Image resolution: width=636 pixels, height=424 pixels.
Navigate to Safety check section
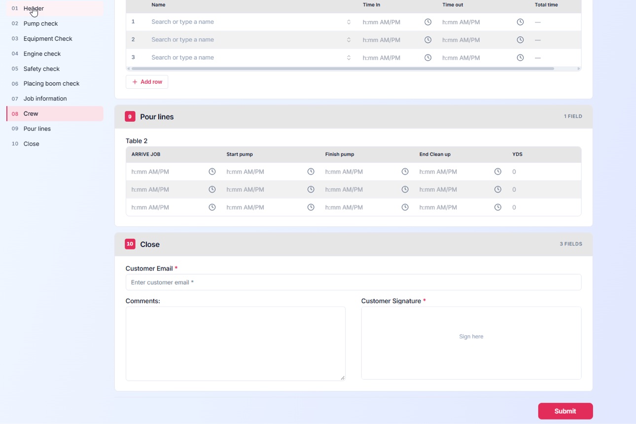point(55,69)
